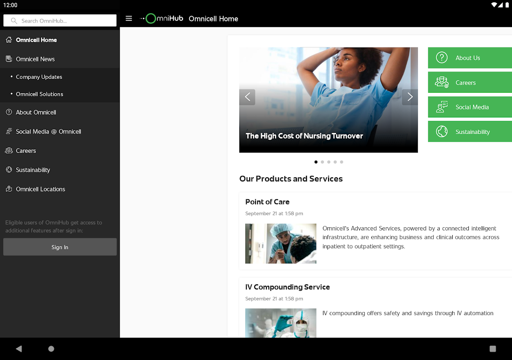This screenshot has height=360, width=512.
Task: Tap the Android recent apps square button
Action: [493, 349]
